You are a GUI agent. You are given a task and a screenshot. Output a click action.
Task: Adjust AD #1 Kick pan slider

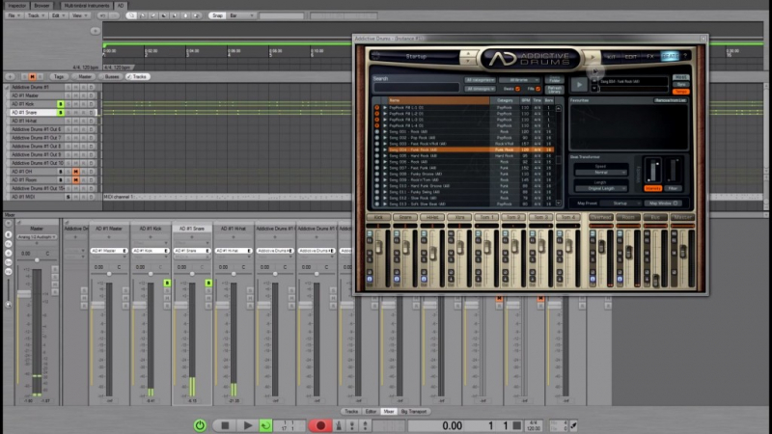point(151,274)
